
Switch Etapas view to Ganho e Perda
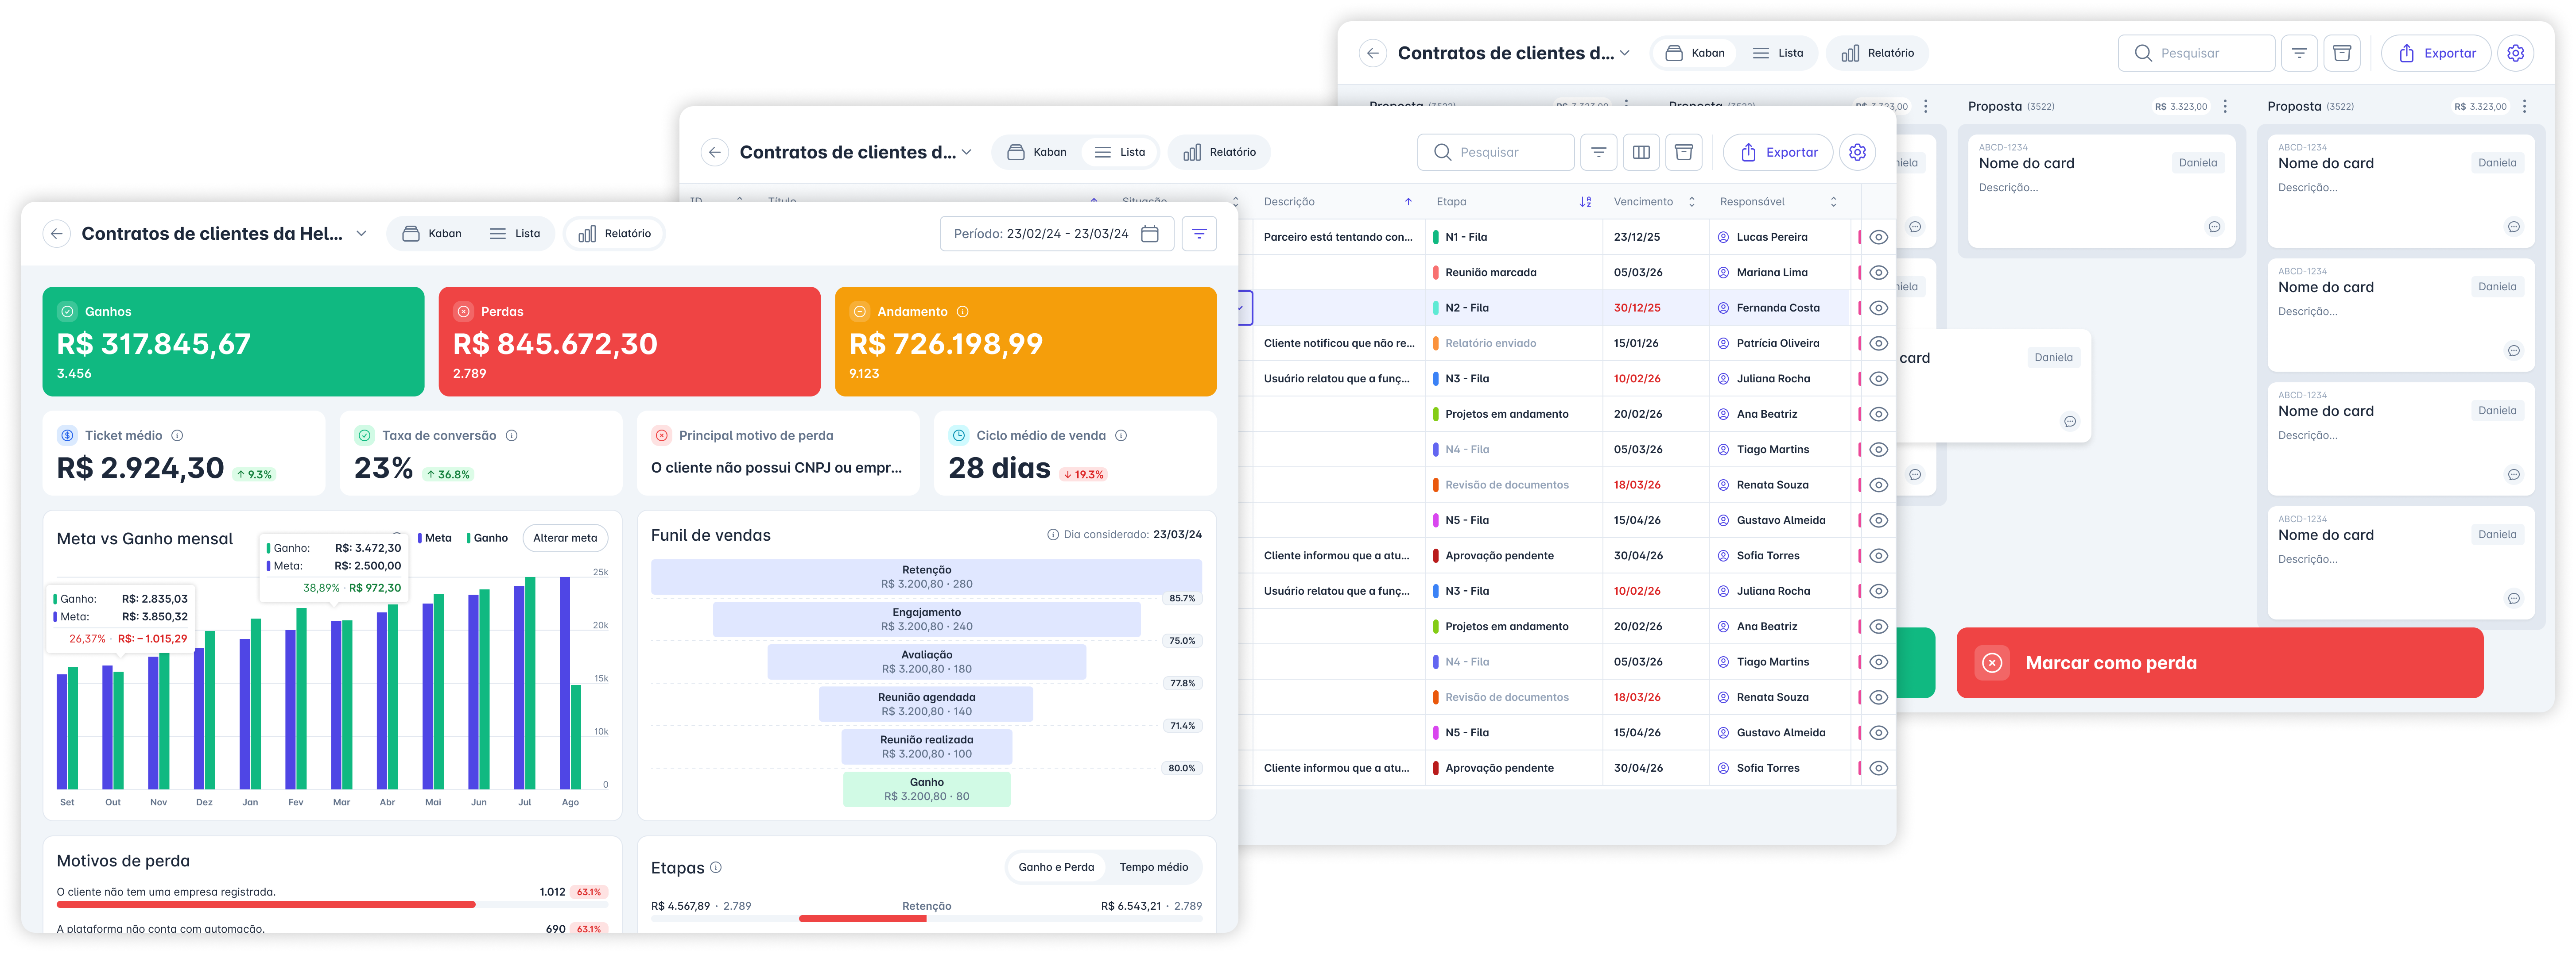[1056, 867]
